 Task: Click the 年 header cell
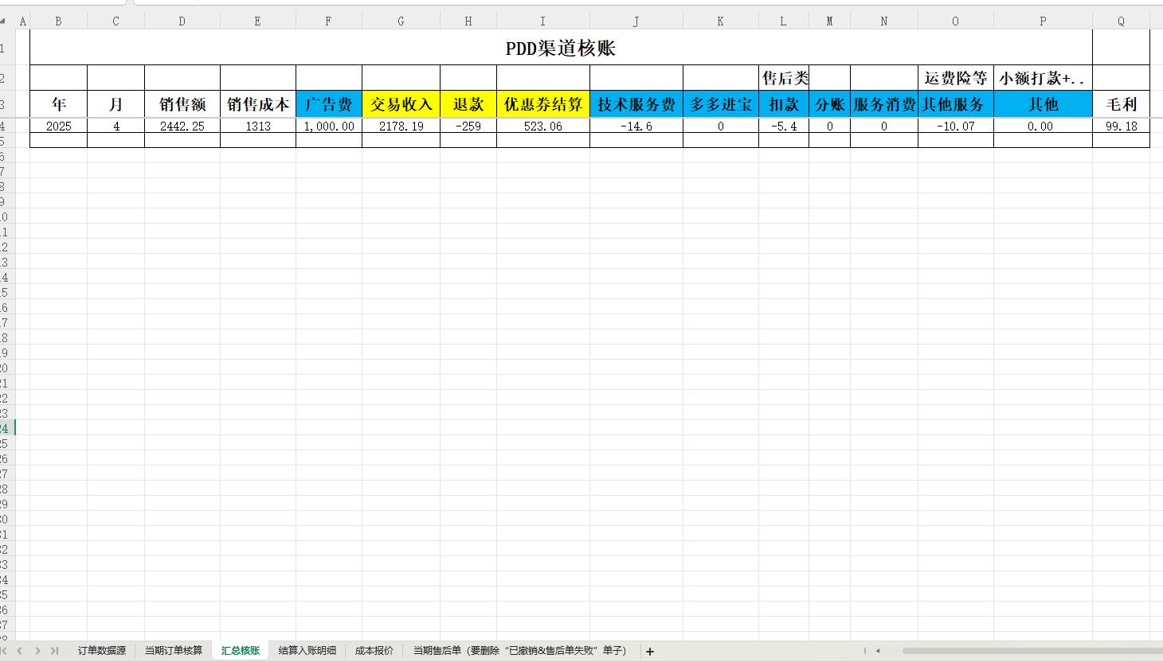pyautogui.click(x=58, y=104)
